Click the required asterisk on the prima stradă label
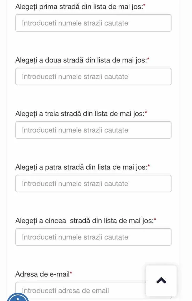This screenshot has height=301, width=192. (x=145, y=5)
